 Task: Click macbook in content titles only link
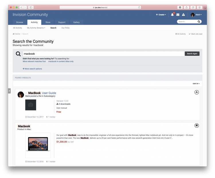tap(61, 61)
